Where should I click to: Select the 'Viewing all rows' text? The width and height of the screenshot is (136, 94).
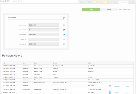pos(17,1)
